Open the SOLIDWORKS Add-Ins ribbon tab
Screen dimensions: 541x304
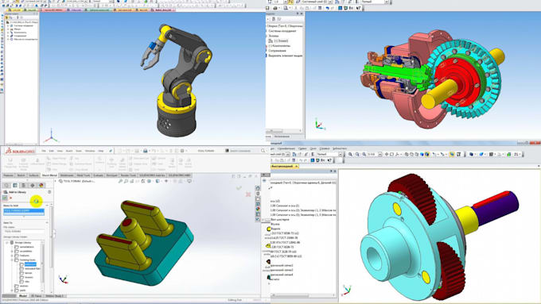tap(152, 175)
